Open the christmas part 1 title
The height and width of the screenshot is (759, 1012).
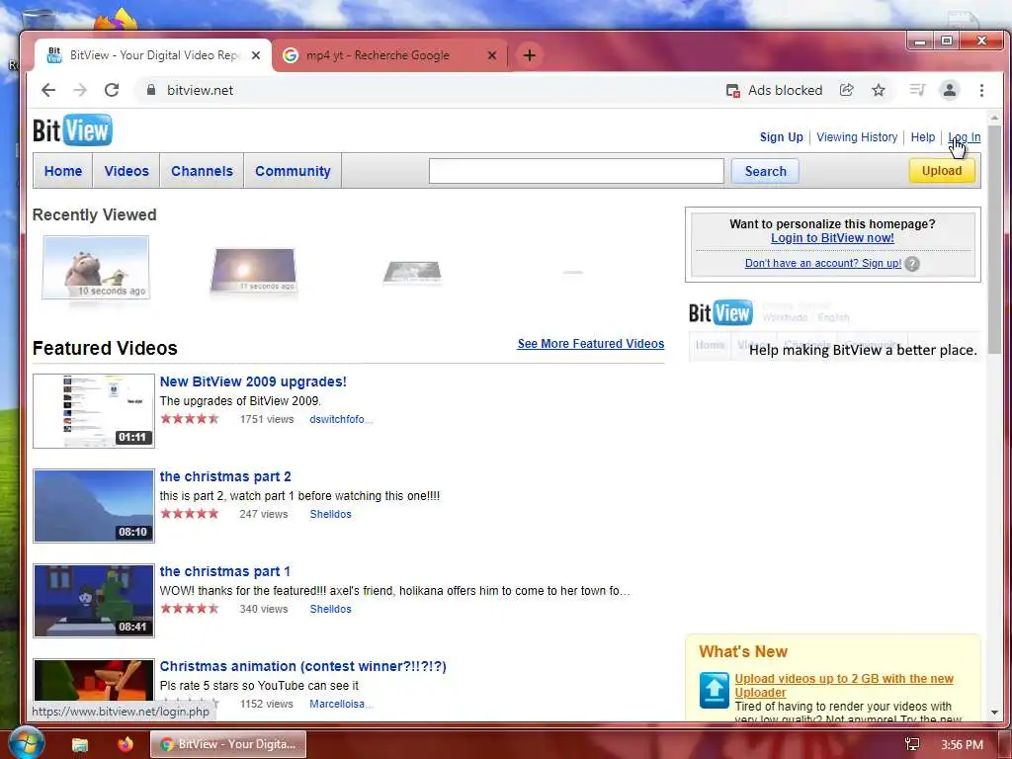click(x=224, y=572)
